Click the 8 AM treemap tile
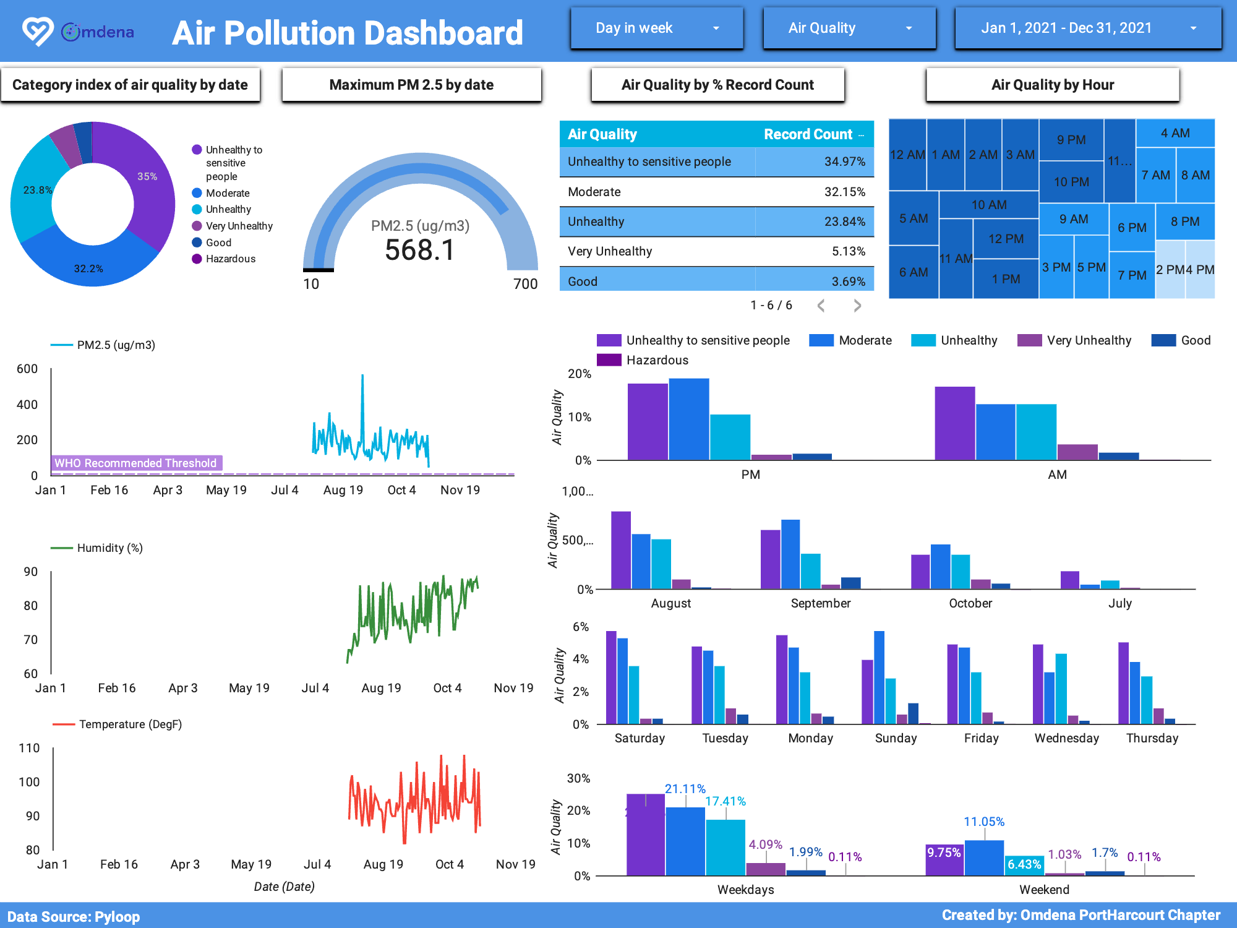 tap(1196, 175)
